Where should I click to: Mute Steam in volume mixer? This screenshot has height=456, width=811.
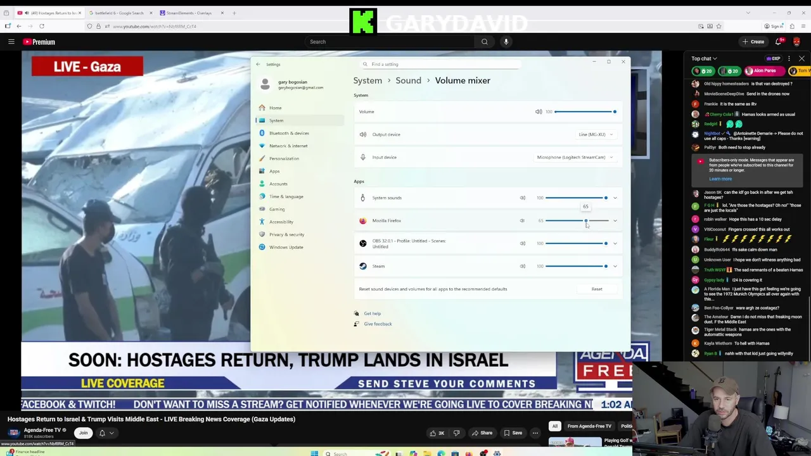pos(523,266)
